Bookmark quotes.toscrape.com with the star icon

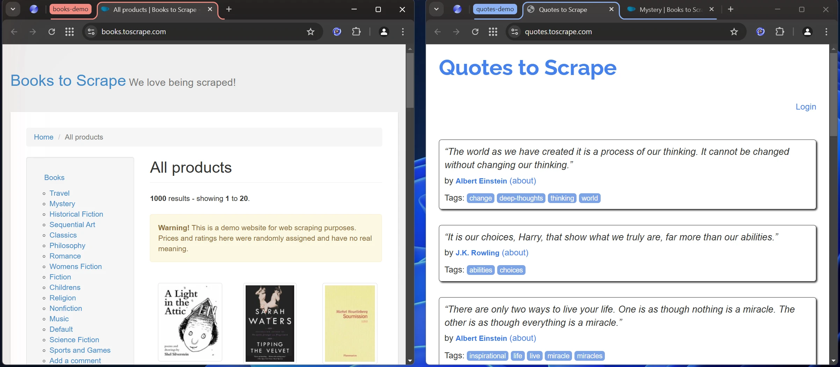coord(734,32)
